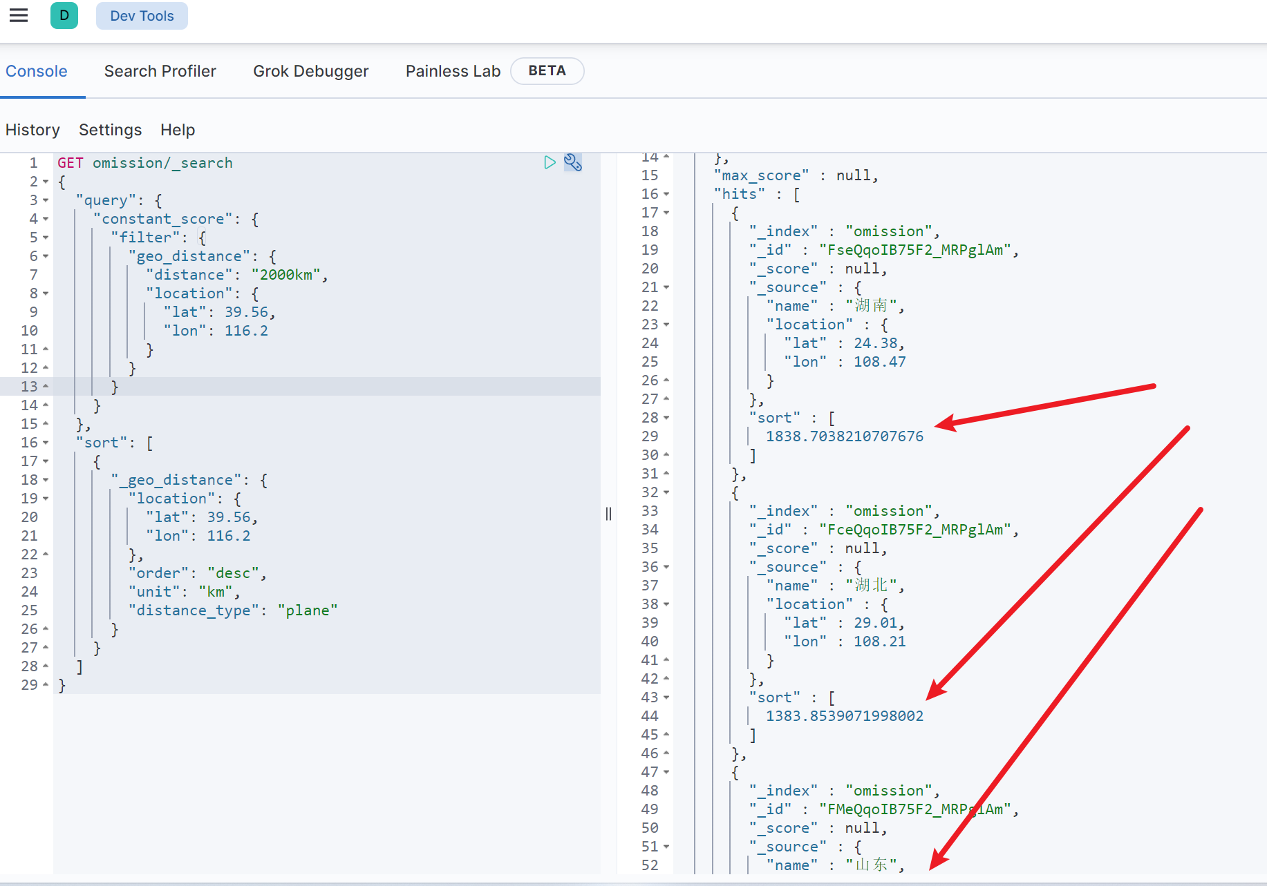
Task: Open the wrench request options icon
Action: (x=573, y=162)
